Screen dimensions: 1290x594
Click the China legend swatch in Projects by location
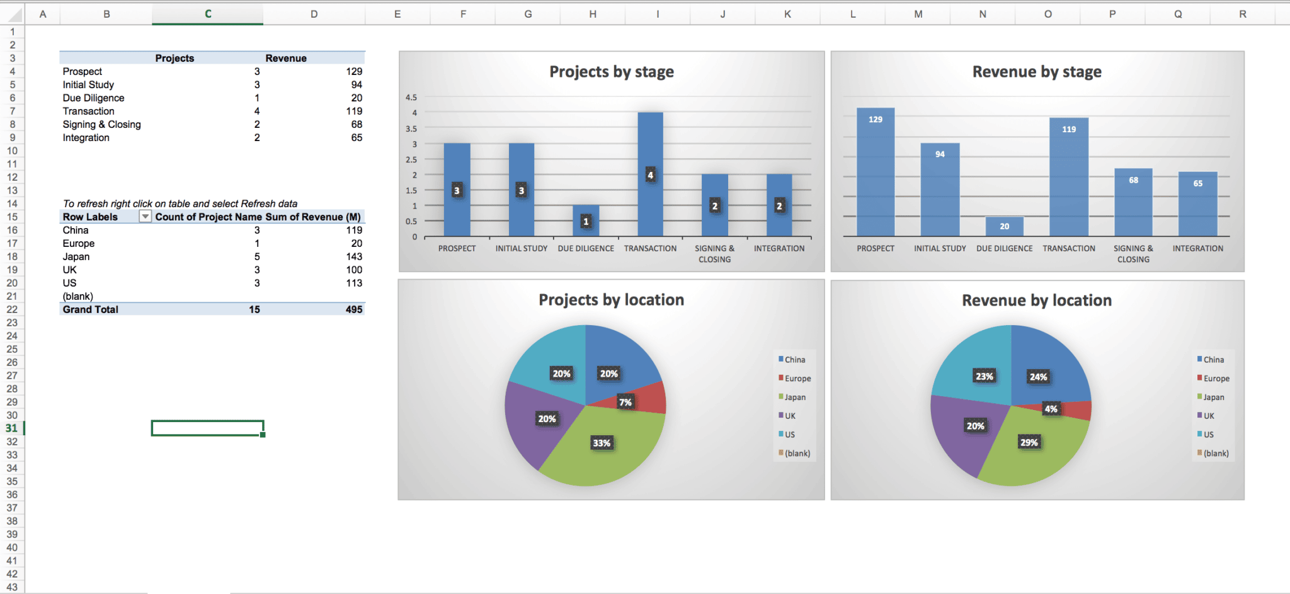tap(781, 359)
